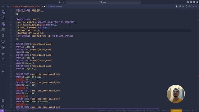Click the UTF-8 encoding status item
199x112 pixels.
click(x=118, y=111)
